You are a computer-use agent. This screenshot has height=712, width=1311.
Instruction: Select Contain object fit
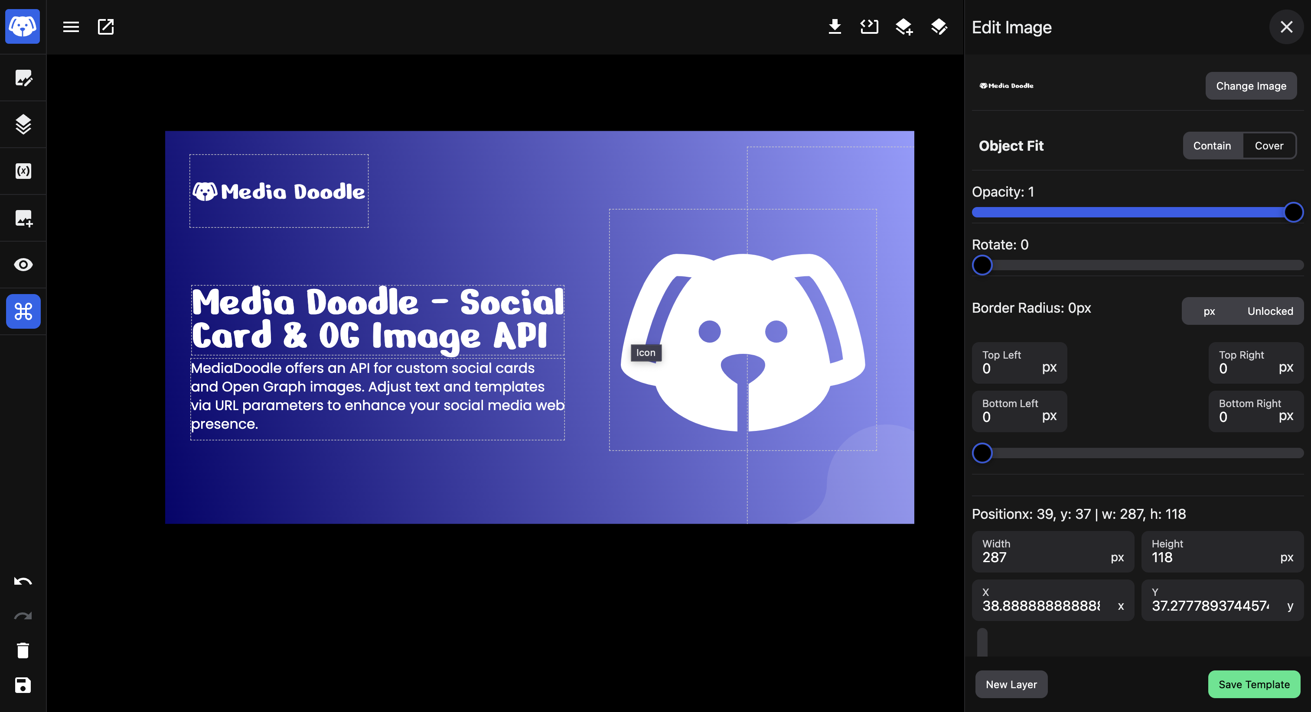coord(1212,146)
